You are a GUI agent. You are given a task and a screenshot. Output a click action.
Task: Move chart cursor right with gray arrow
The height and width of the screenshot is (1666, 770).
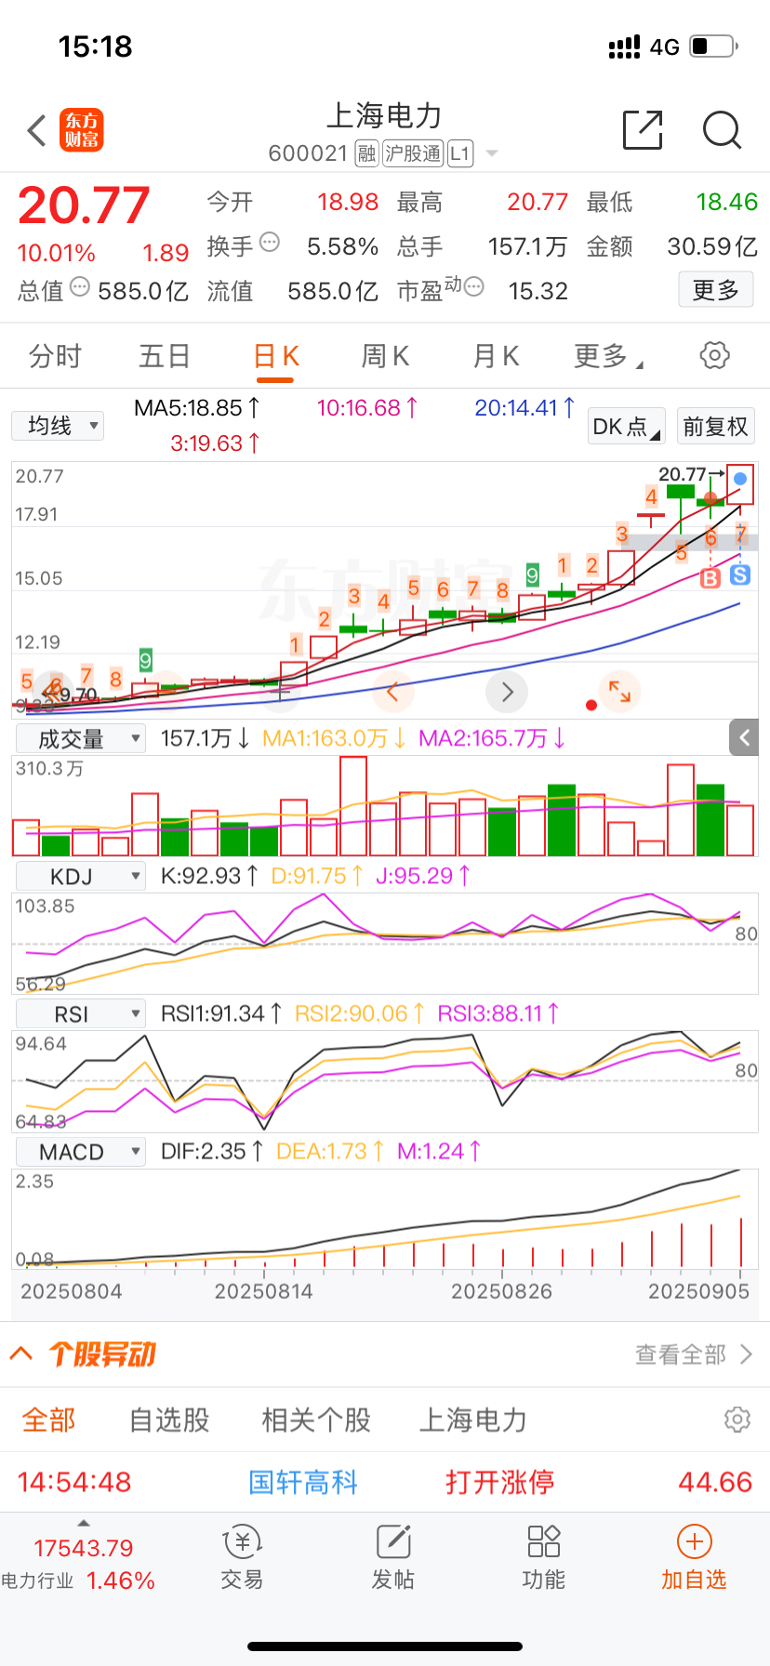pos(507,692)
